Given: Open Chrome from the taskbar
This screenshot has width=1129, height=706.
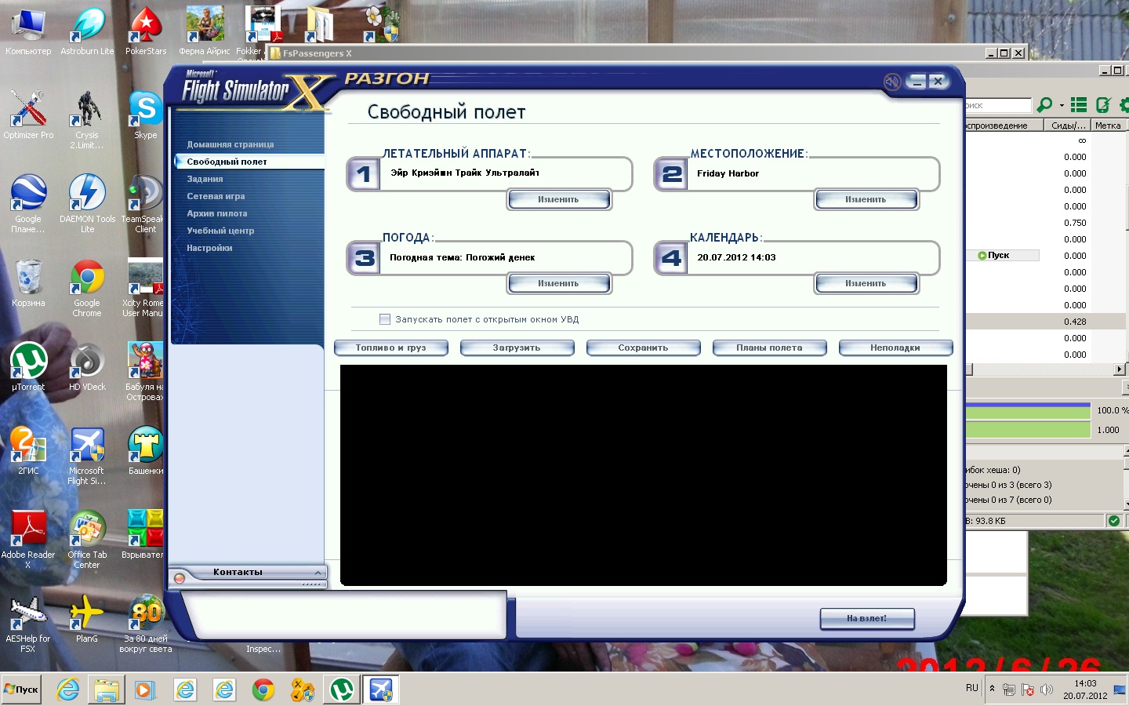Looking at the screenshot, I should pos(263,690).
